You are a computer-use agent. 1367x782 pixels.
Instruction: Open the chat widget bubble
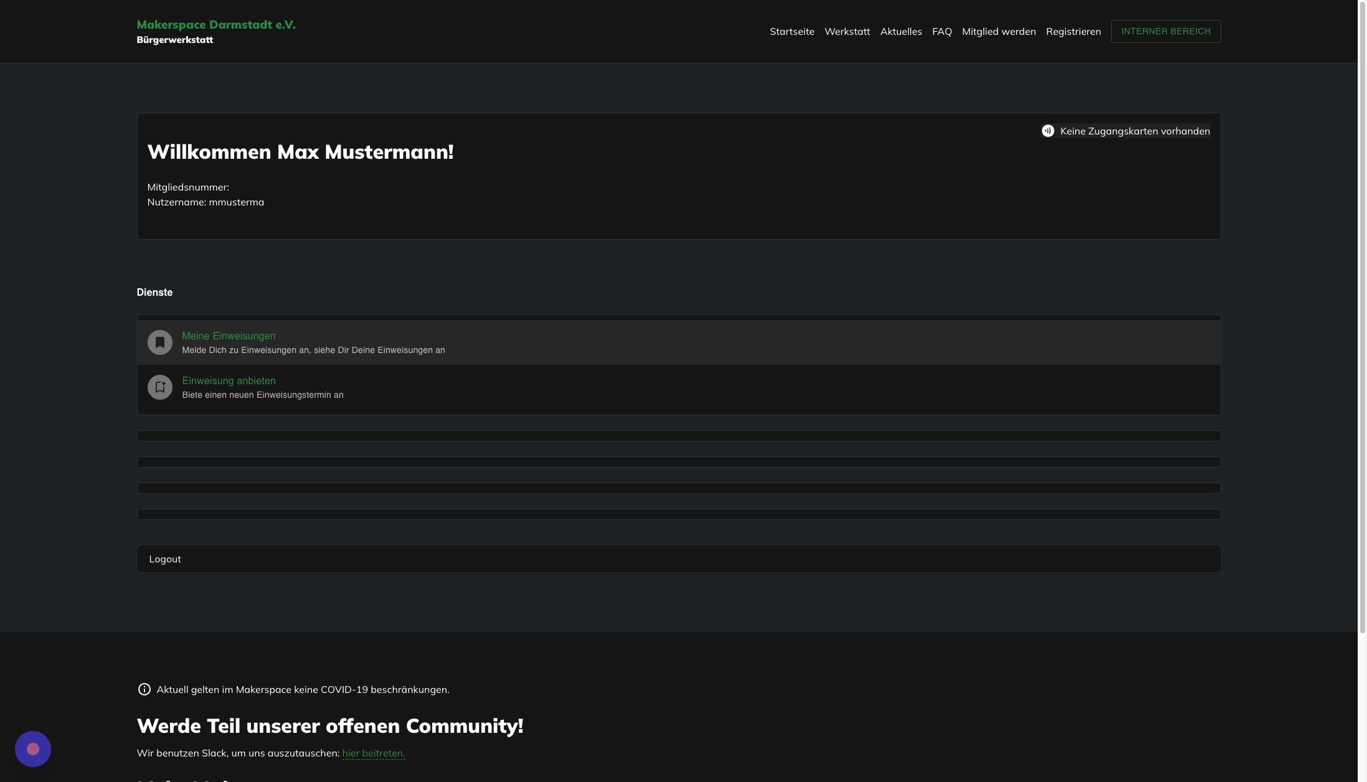click(32, 748)
